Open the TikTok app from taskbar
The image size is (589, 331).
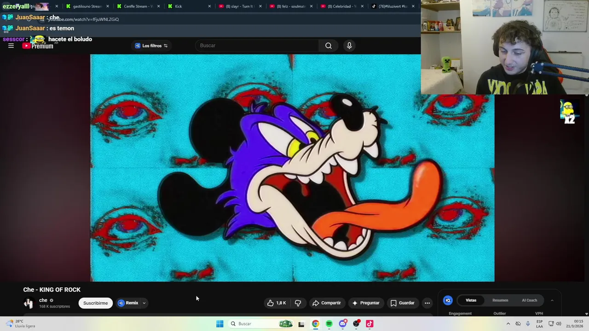(x=370, y=324)
